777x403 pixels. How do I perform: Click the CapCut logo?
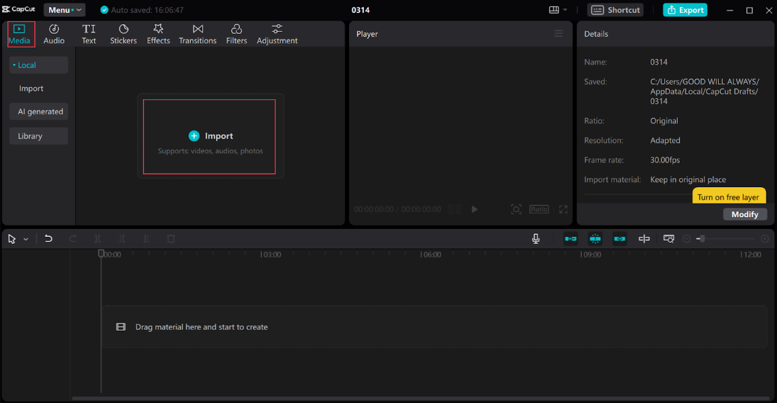click(19, 9)
